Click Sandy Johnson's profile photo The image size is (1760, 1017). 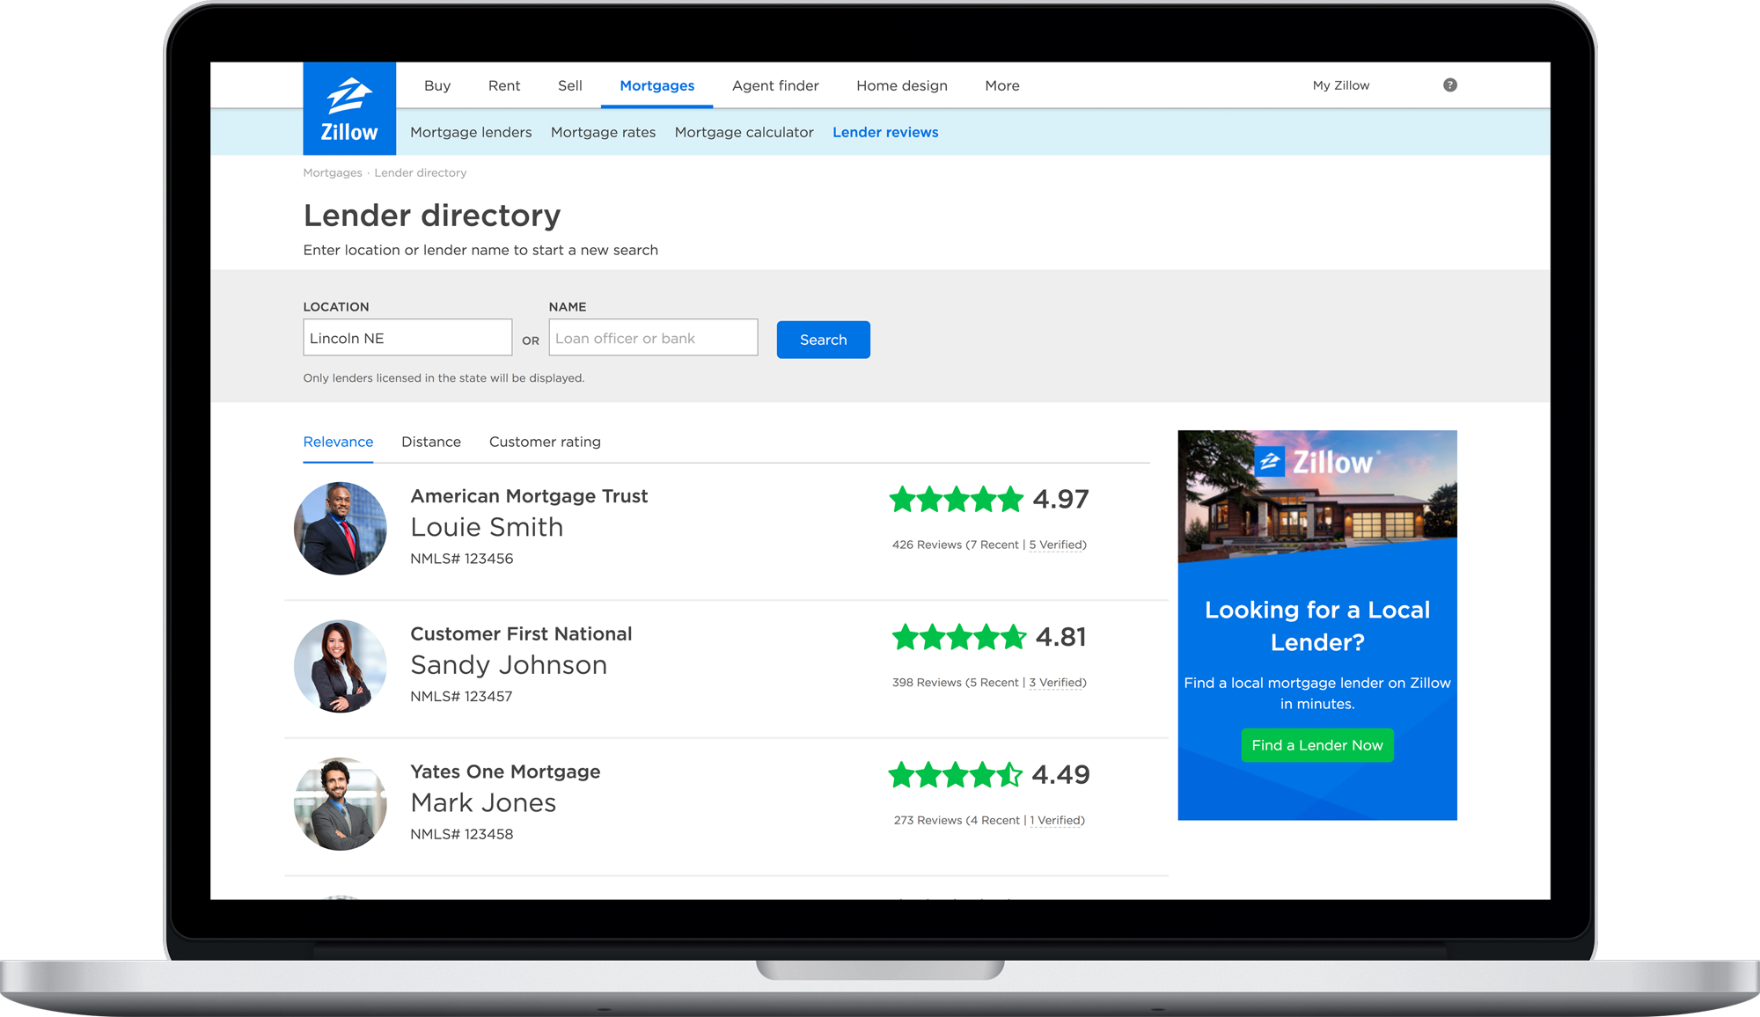(340, 666)
